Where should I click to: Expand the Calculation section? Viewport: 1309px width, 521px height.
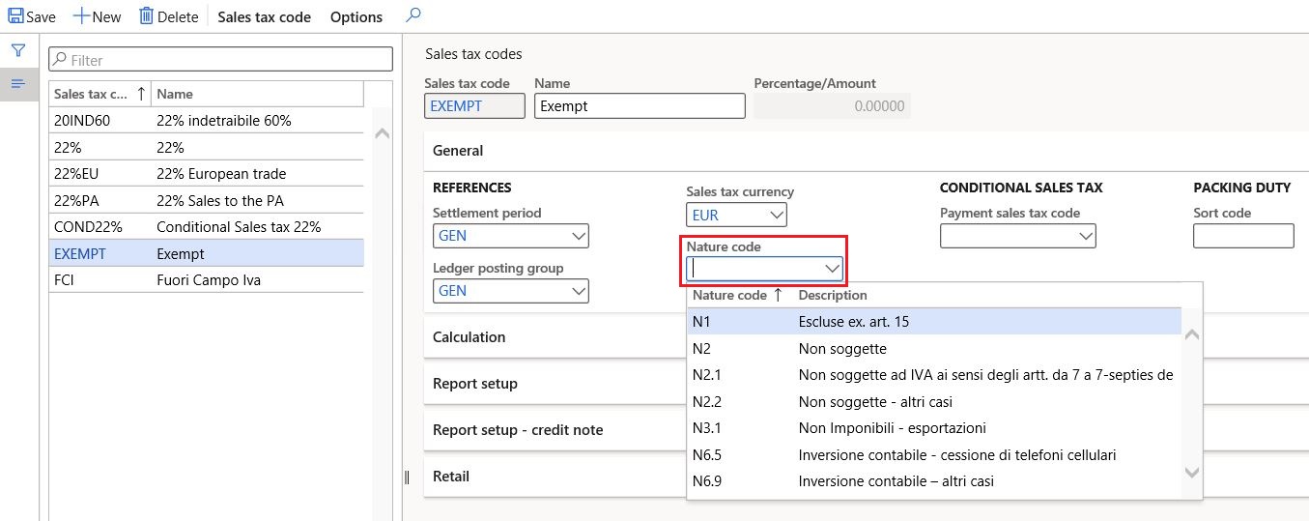point(470,337)
